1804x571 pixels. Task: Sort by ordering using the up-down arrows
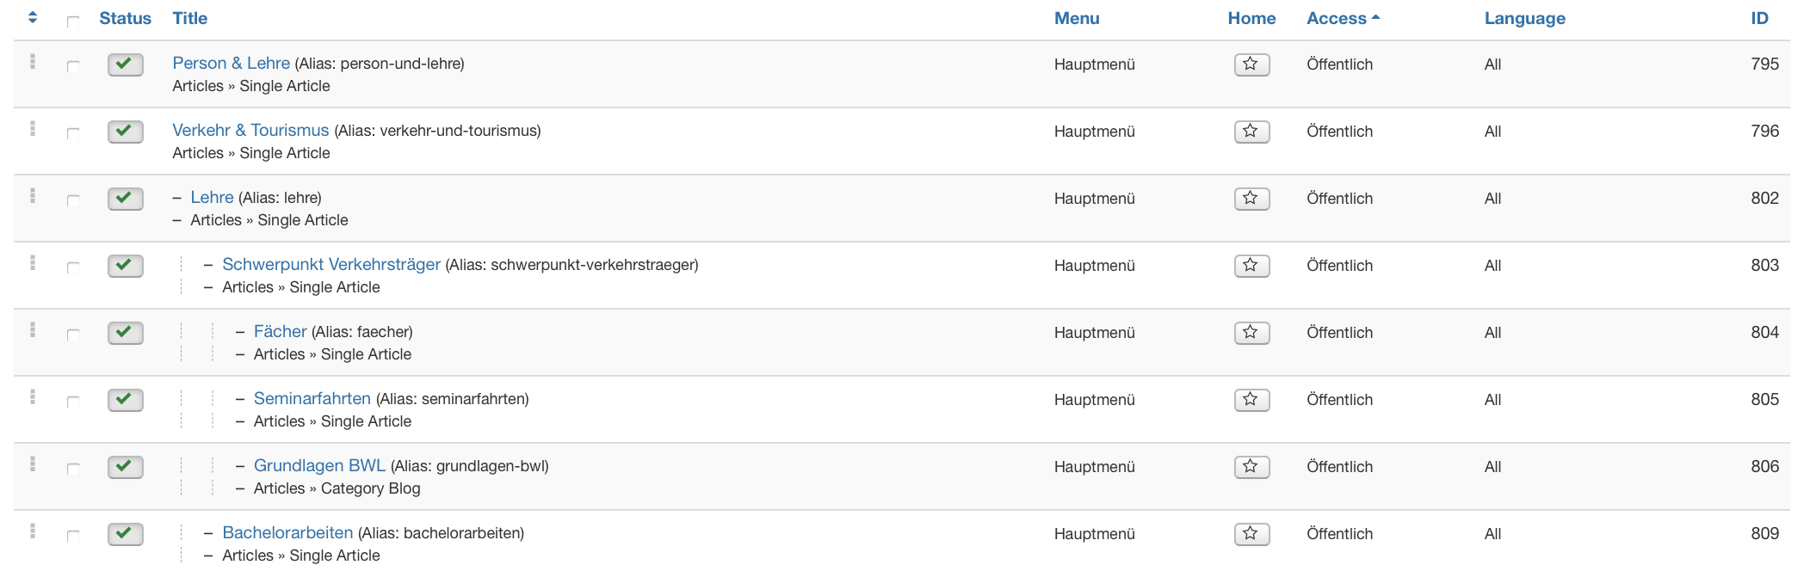pos(33,17)
